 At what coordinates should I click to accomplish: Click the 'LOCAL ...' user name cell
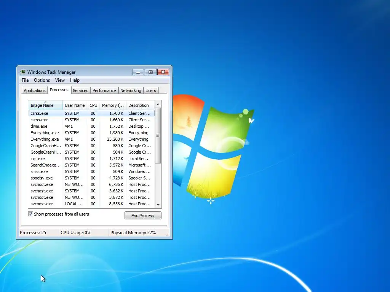tap(74, 204)
